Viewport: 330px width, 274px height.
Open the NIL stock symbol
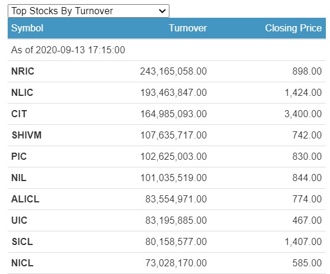19,178
